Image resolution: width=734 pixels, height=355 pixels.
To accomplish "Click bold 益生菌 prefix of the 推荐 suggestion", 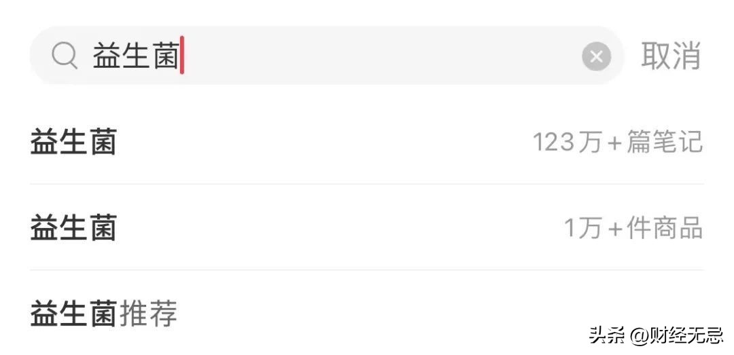I will tap(73, 314).
